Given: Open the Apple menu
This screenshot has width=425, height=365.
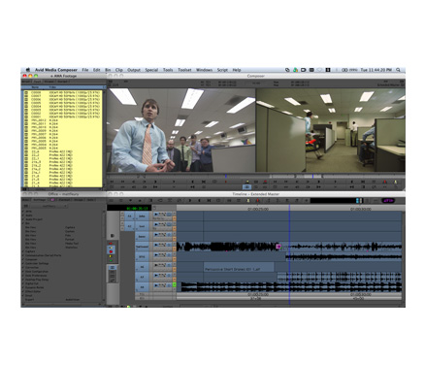Looking at the screenshot, I should [x=28, y=70].
